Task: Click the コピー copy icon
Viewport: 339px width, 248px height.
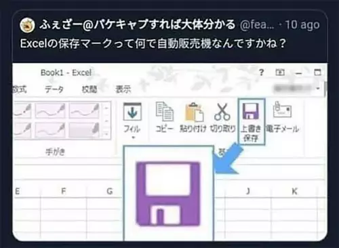Action: pyautogui.click(x=165, y=112)
